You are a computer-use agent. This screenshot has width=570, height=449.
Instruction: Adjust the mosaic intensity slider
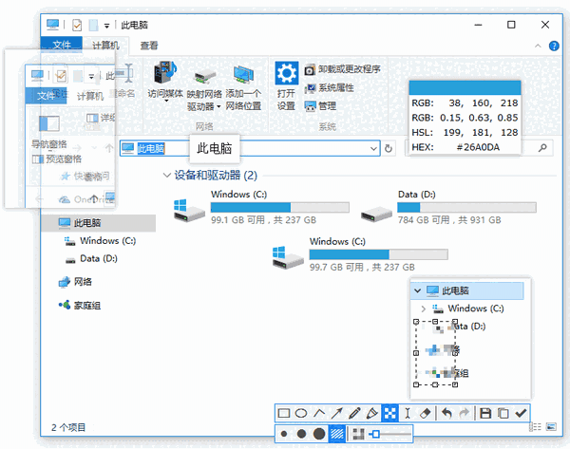(x=390, y=434)
